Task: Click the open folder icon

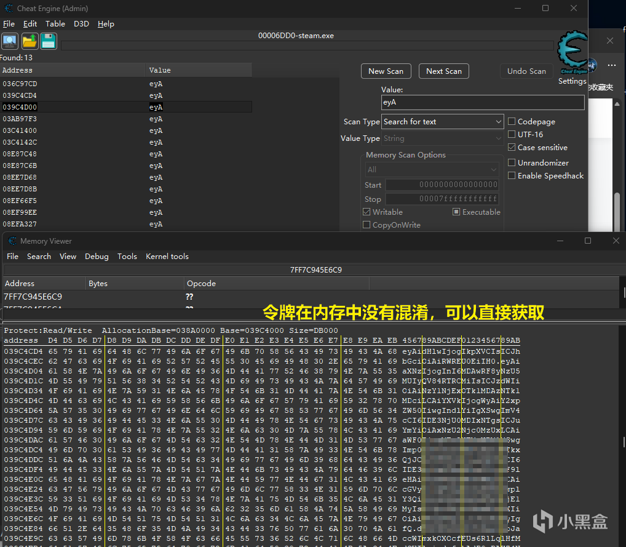Action: pyautogui.click(x=30, y=41)
